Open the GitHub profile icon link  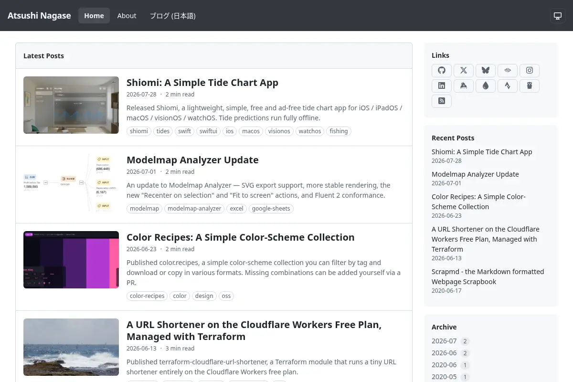(x=442, y=71)
